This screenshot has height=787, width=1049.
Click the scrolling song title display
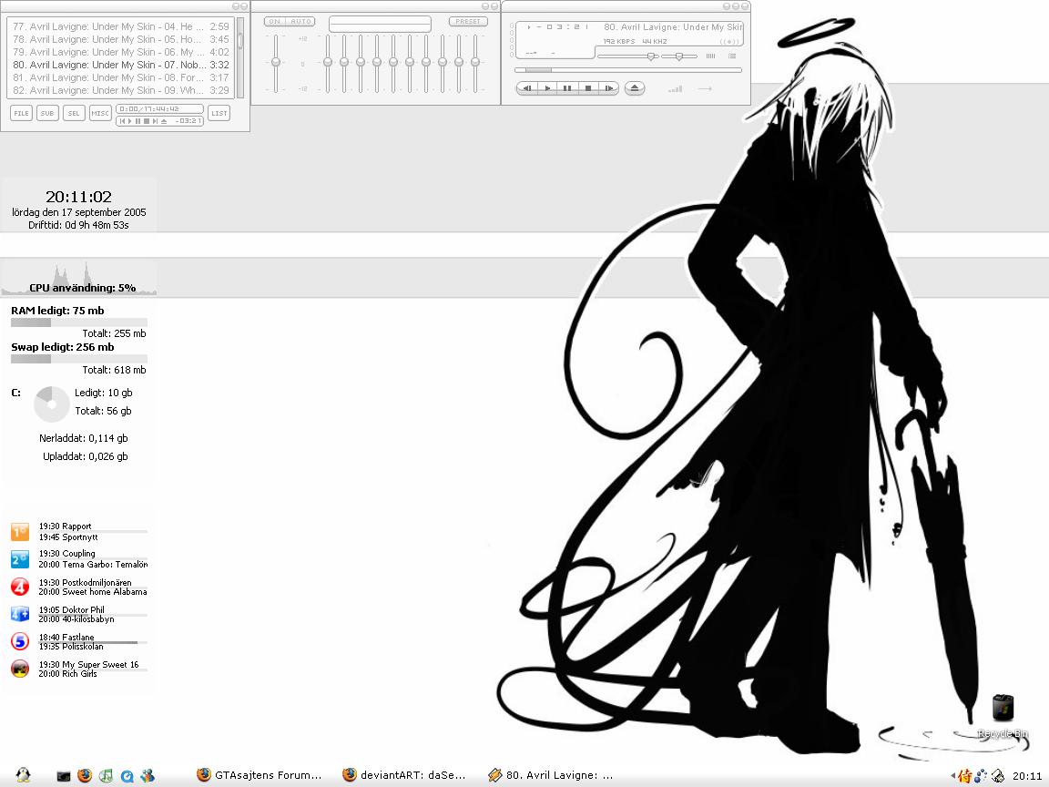[672, 26]
